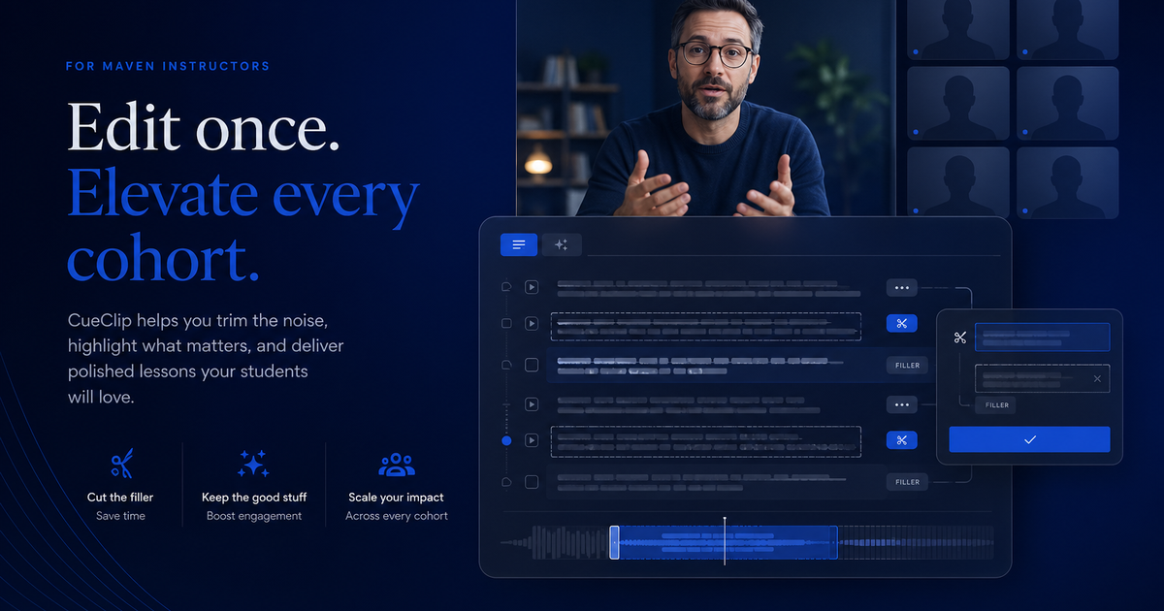Remove the dashed clip using its X
Screen dimensions: 1164x611
coord(1097,378)
